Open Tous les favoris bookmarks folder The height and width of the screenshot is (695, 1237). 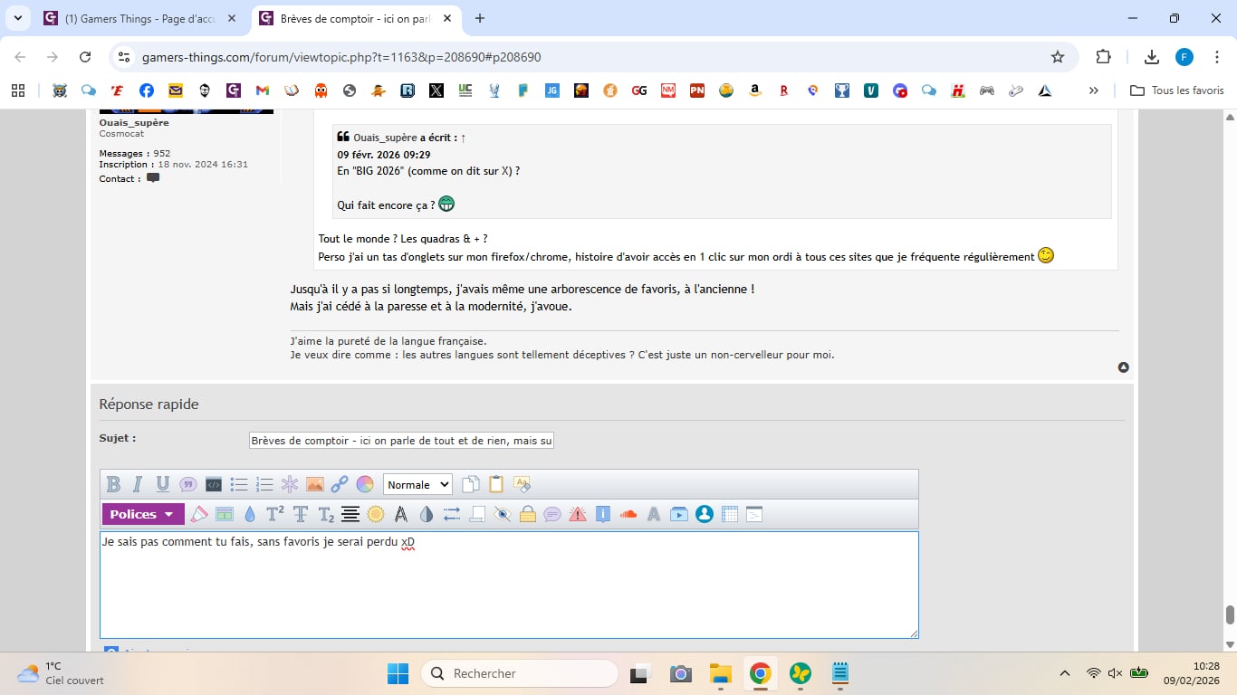pos(1177,90)
